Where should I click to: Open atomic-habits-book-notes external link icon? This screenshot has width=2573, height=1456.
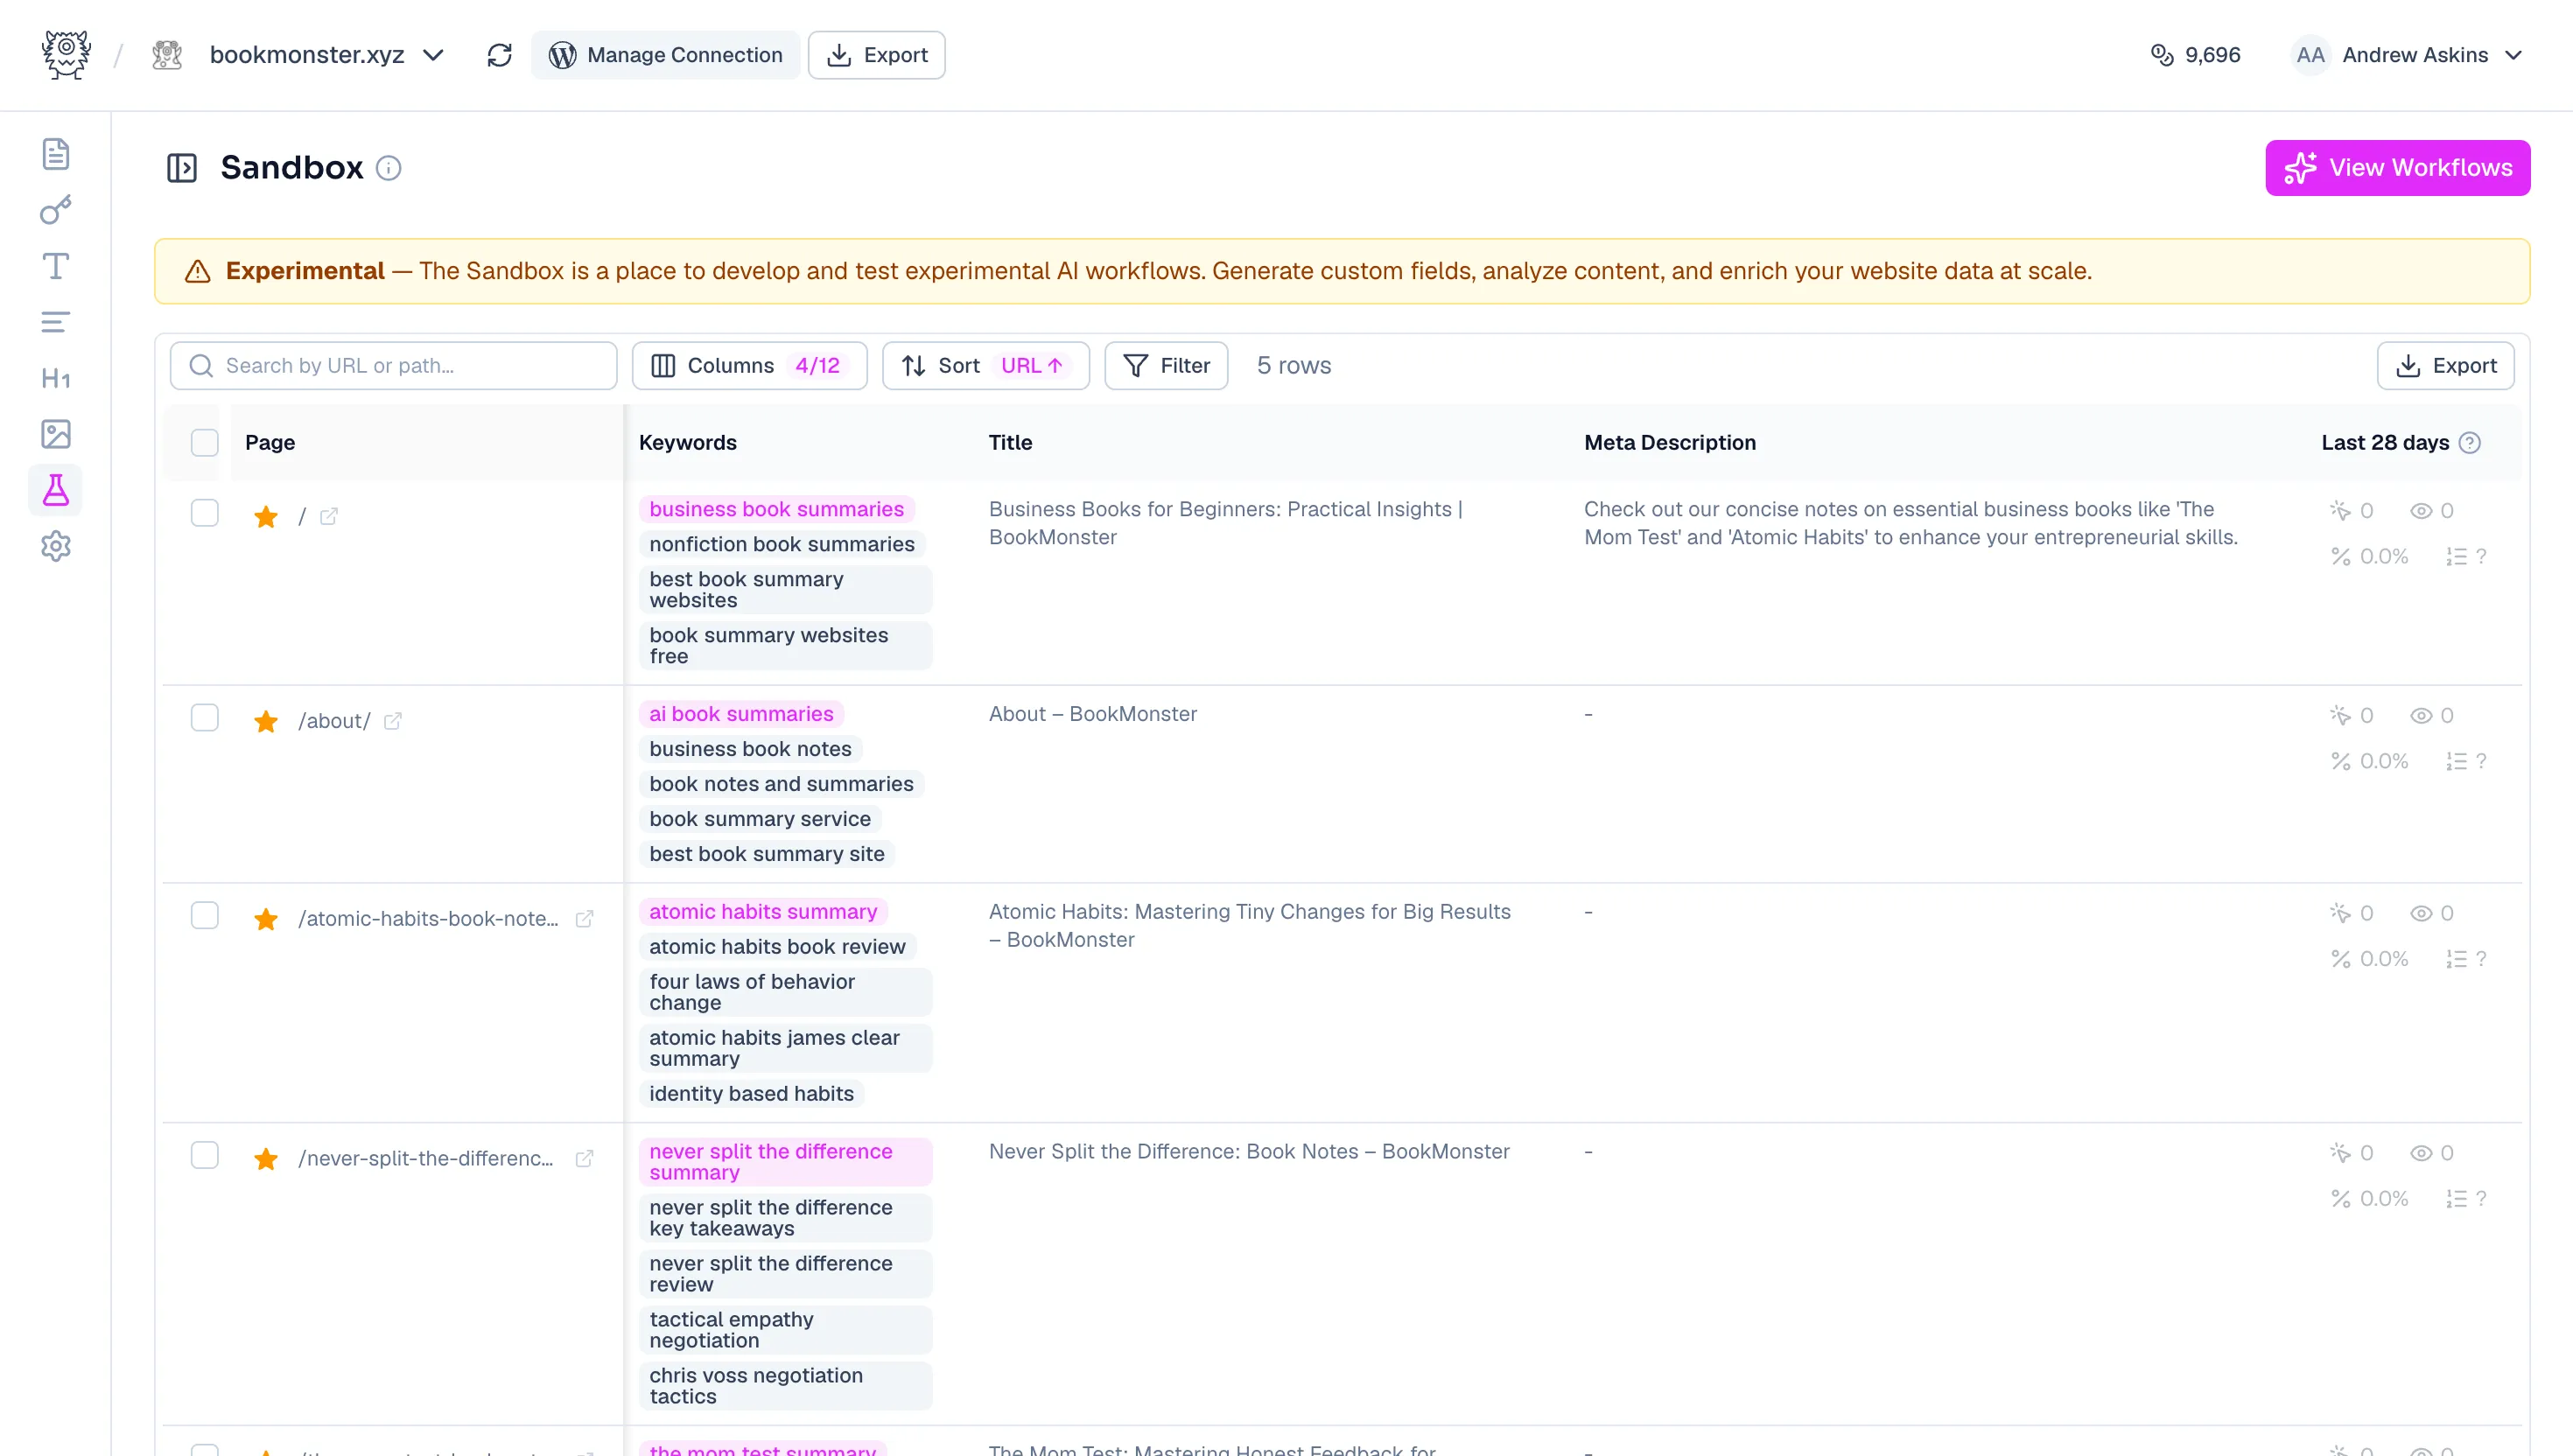[x=585, y=919]
